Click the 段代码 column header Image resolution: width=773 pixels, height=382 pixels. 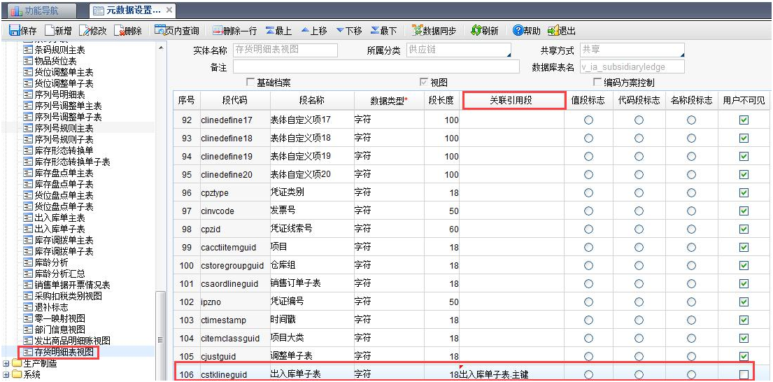(234, 100)
